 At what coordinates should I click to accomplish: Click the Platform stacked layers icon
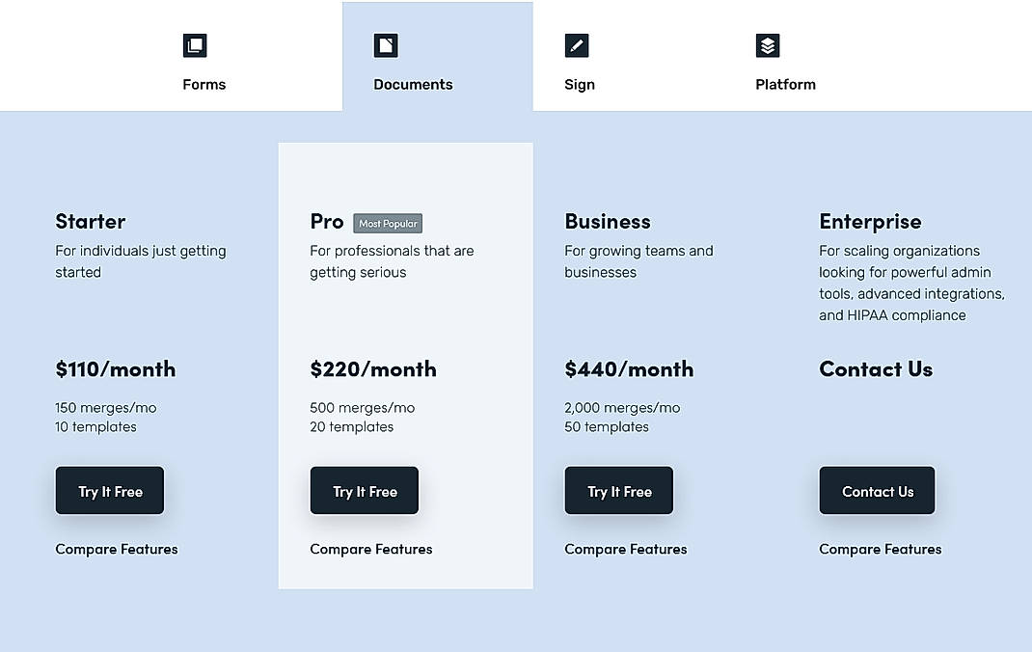click(767, 44)
